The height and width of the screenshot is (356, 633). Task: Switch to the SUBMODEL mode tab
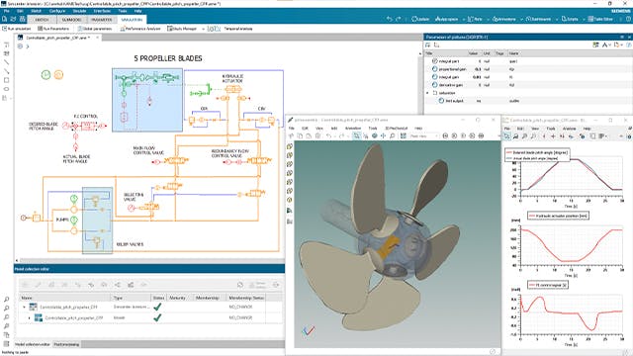click(71, 20)
